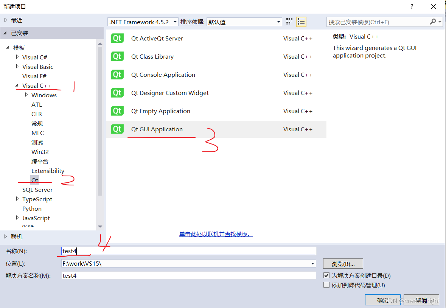Image resolution: width=446 pixels, height=308 pixels.
Task: Select the Qt tree item
Action: [x=35, y=180]
